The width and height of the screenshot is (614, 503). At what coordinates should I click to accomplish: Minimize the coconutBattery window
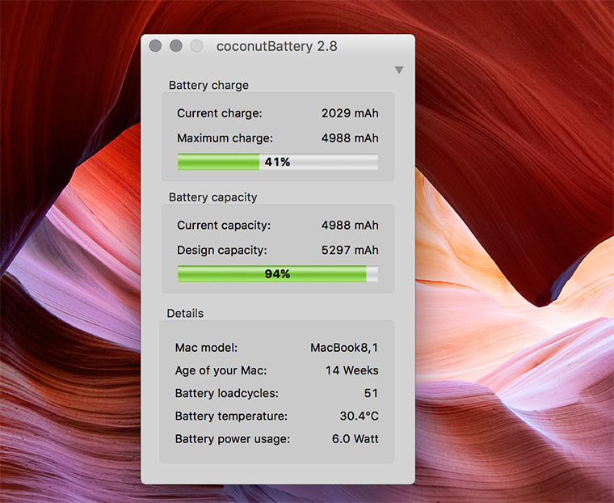[x=176, y=45]
